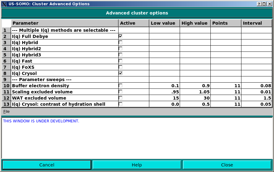Select hydration shell contrast low value 0.0
Image resolution: width=274 pixels, height=172 pixels.
[x=164, y=104]
